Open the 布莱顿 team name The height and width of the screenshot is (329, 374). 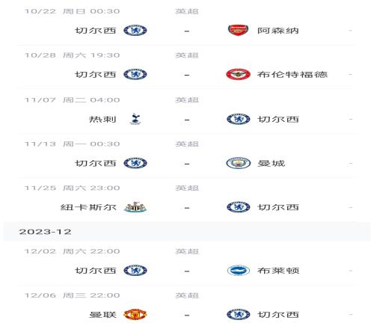(278, 271)
